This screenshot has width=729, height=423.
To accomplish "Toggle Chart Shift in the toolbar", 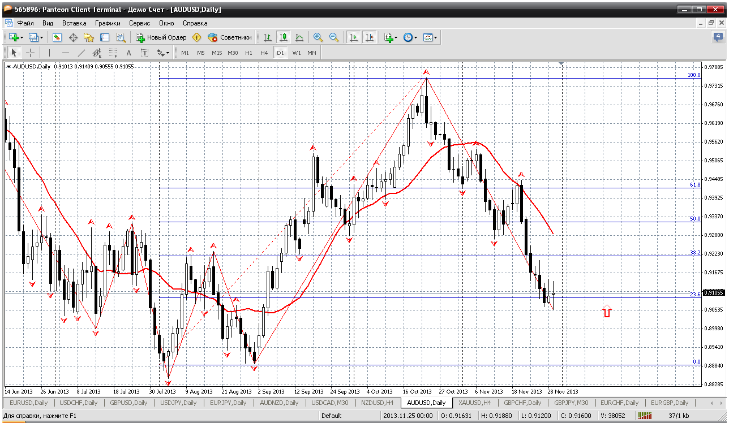I will pyautogui.click(x=369, y=37).
